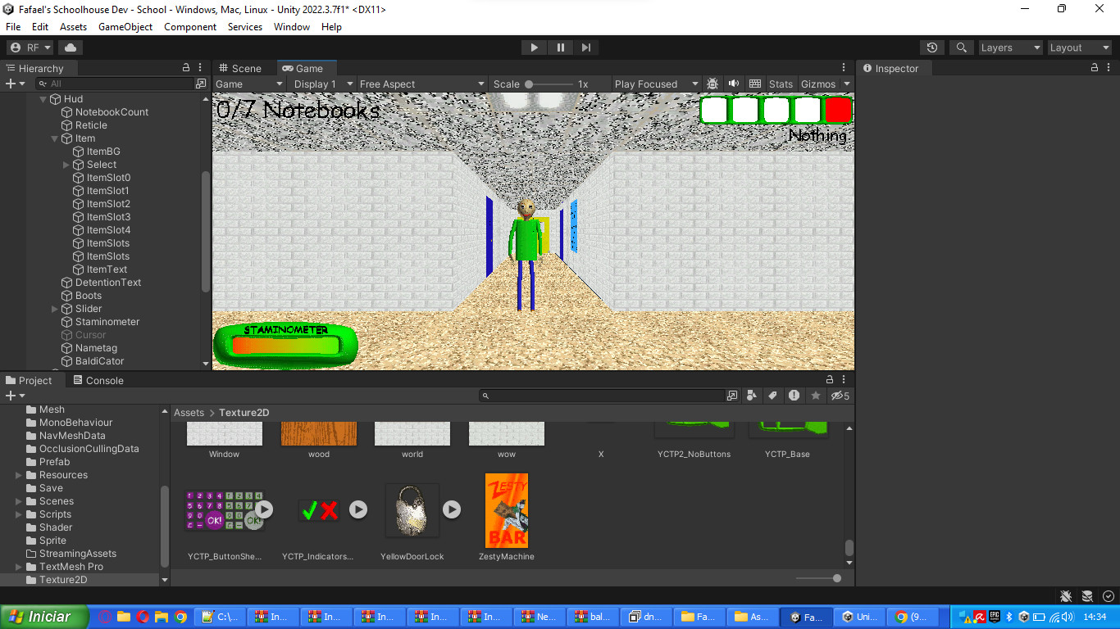Screen dimensions: 1120x629
Task: Open the Inspector panel options menu
Action: [1109, 68]
